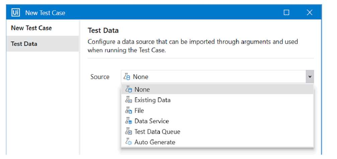The image size is (337, 159).
Task: Click the UiPath logo in title bar
Action: click(16, 13)
